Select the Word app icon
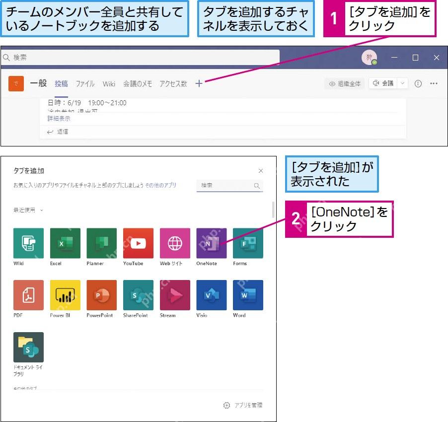 point(248,295)
